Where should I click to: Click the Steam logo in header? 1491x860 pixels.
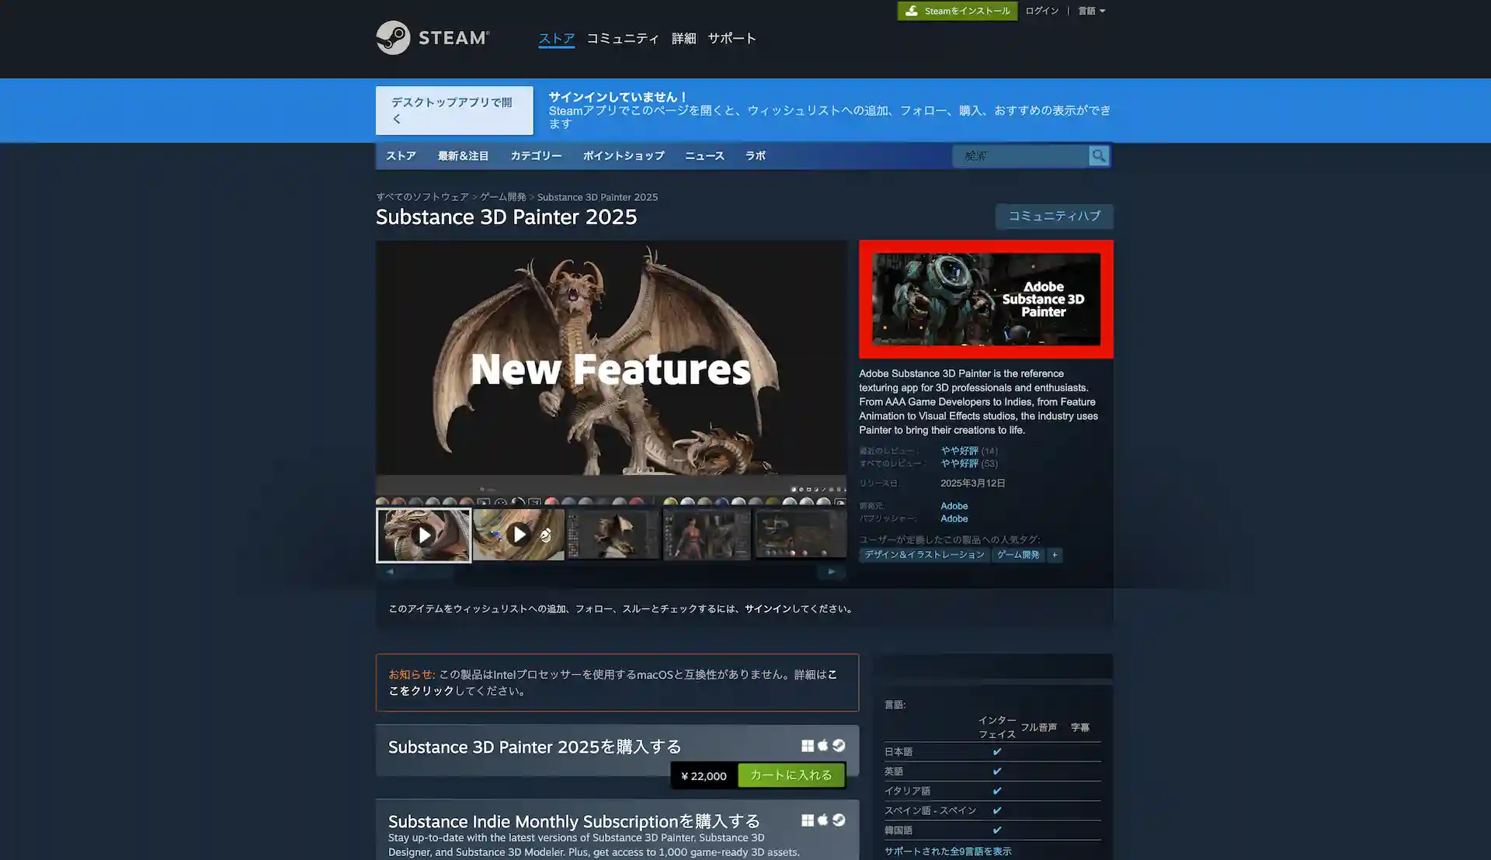[433, 37]
